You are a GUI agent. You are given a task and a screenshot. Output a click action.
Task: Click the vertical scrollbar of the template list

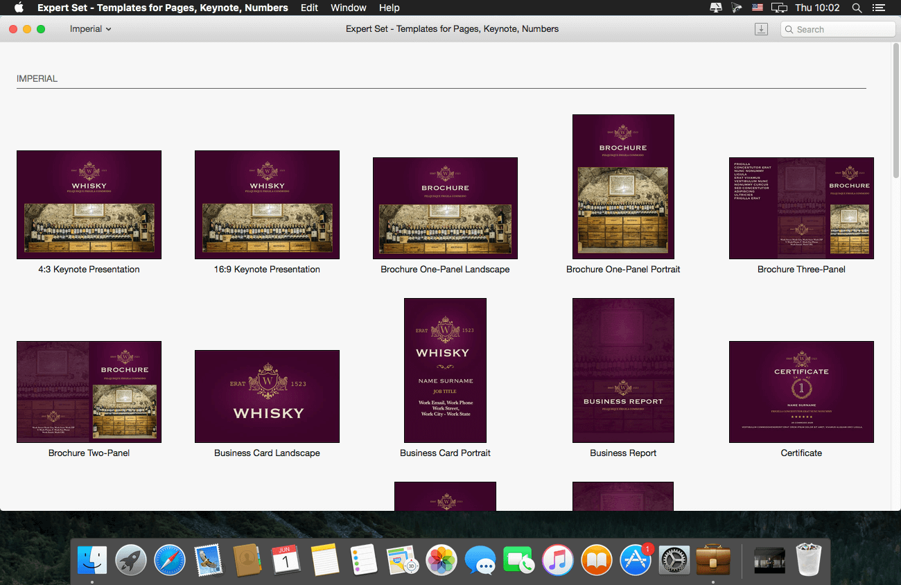[895, 111]
